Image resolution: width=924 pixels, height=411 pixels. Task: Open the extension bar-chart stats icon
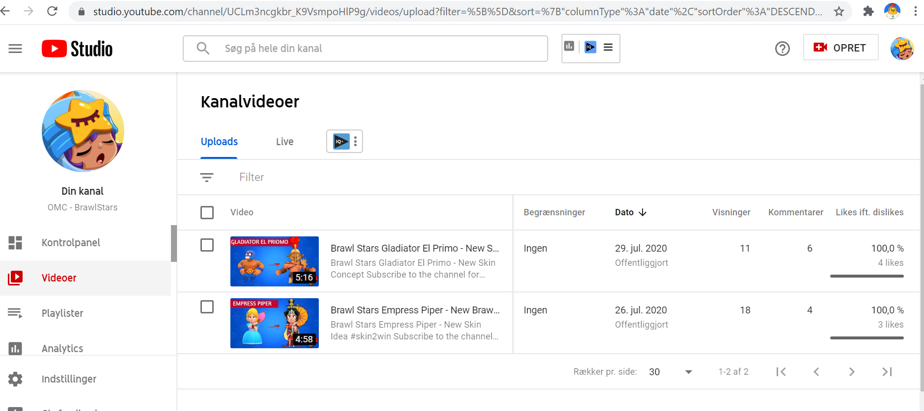click(569, 46)
